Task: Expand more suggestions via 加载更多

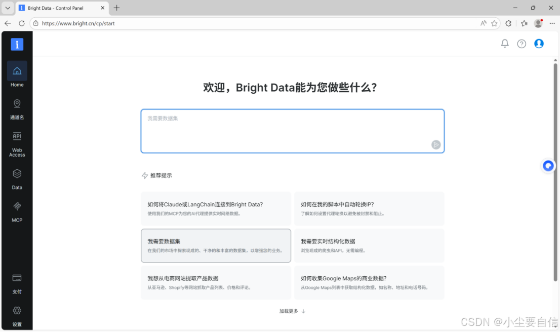Action: 292,311
